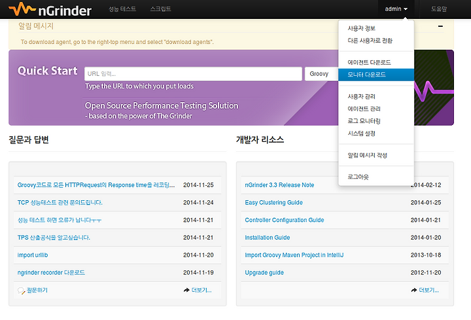Select 로그 모니터링 menu item
The image size is (471, 320).
pos(376,121)
